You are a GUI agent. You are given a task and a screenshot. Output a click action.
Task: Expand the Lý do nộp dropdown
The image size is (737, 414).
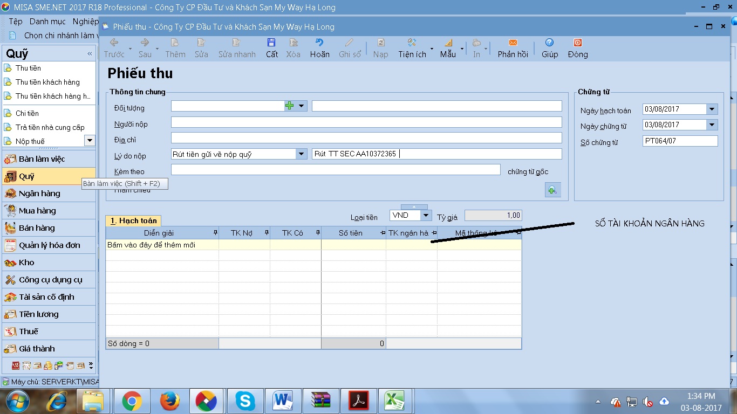[x=301, y=154]
